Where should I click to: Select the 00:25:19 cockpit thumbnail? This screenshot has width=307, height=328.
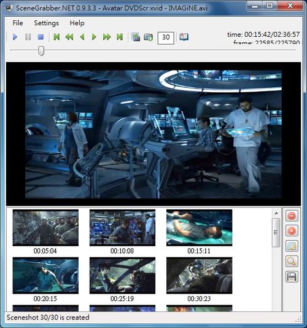[x=122, y=276]
